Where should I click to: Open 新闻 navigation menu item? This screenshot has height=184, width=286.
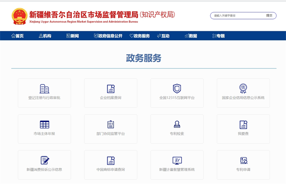72,36
